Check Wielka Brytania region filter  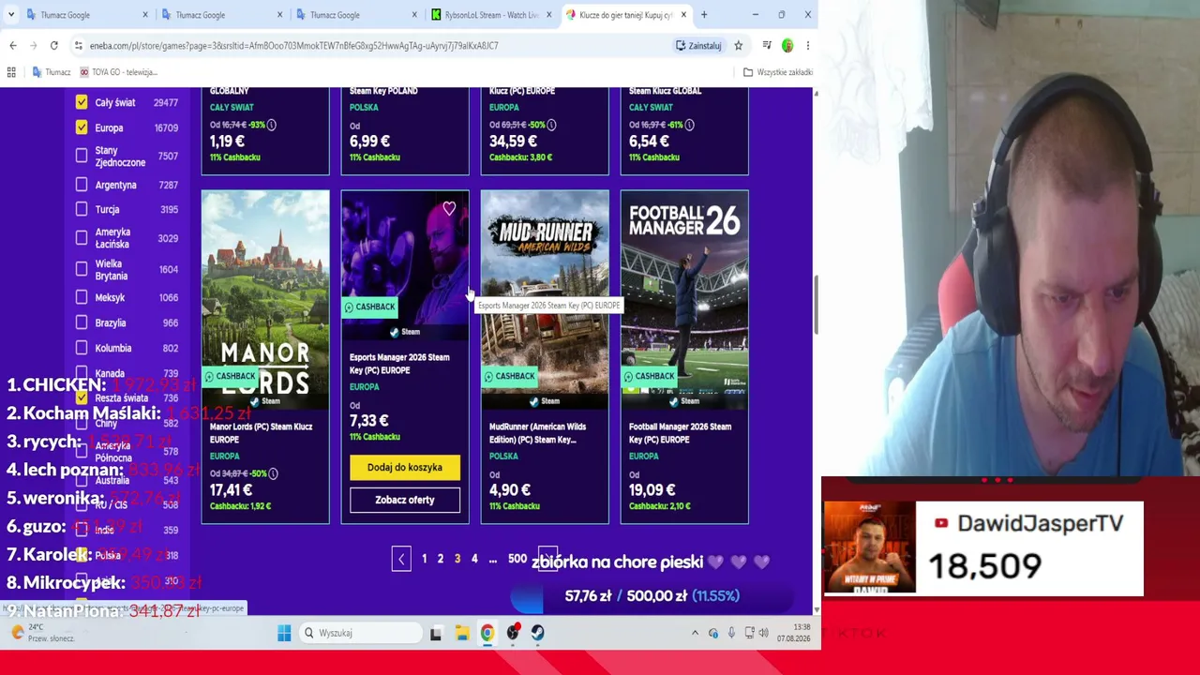pos(82,269)
